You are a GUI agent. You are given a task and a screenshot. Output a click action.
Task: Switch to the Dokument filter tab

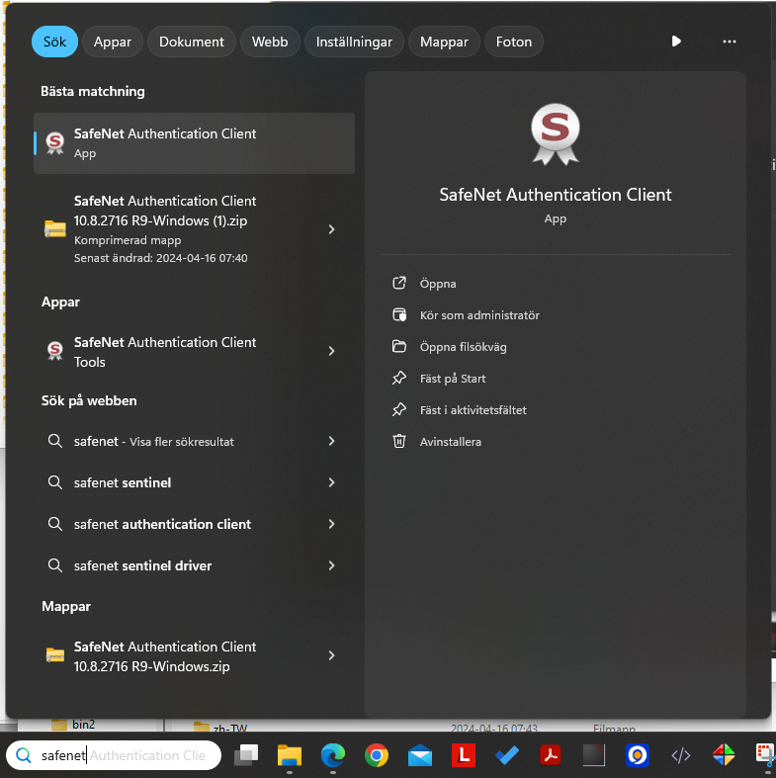pos(192,42)
